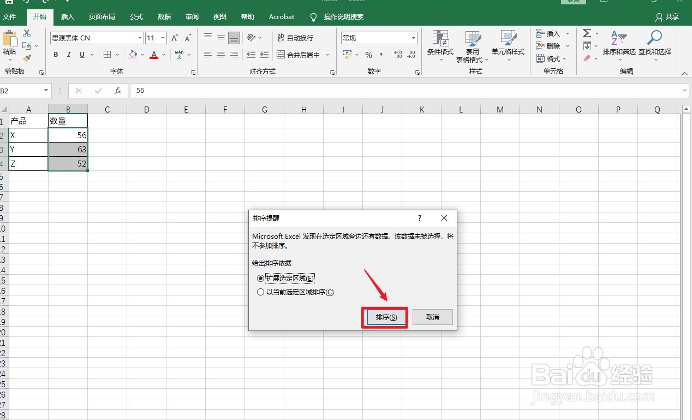This screenshot has width=692, height=420.
Task: Expand the Name Box dropdown
Action: 46,91
